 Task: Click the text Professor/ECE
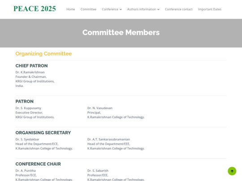pos(26,175)
